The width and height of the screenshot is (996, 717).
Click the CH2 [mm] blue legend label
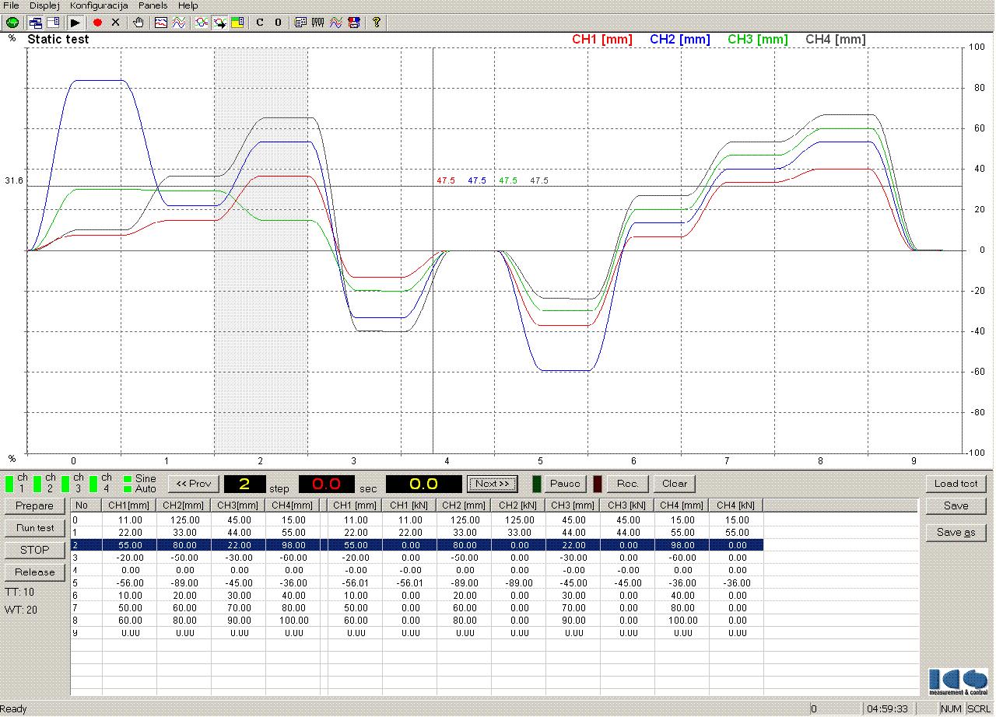click(x=680, y=40)
